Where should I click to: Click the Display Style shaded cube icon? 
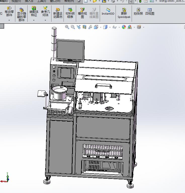click(x=105, y=27)
